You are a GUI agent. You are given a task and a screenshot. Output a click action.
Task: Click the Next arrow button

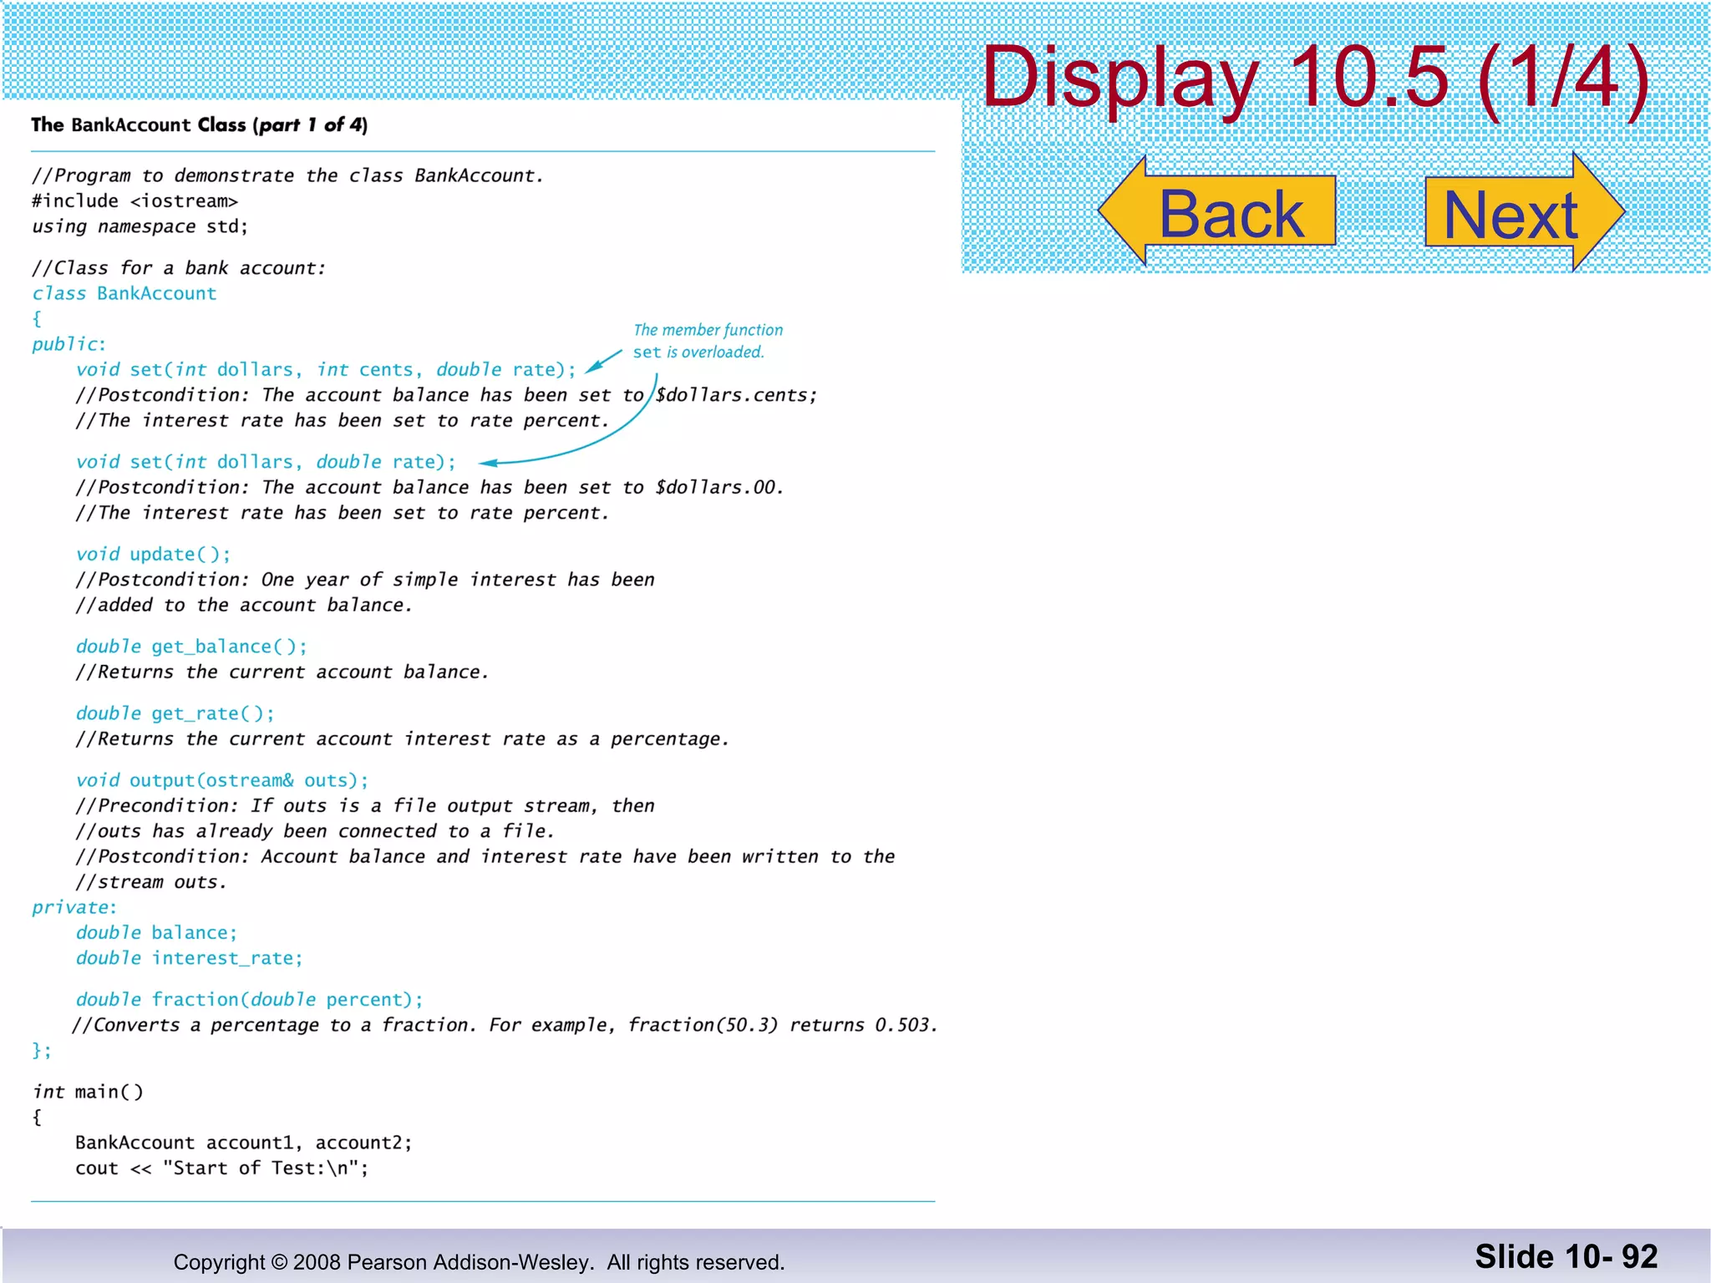1524,211
